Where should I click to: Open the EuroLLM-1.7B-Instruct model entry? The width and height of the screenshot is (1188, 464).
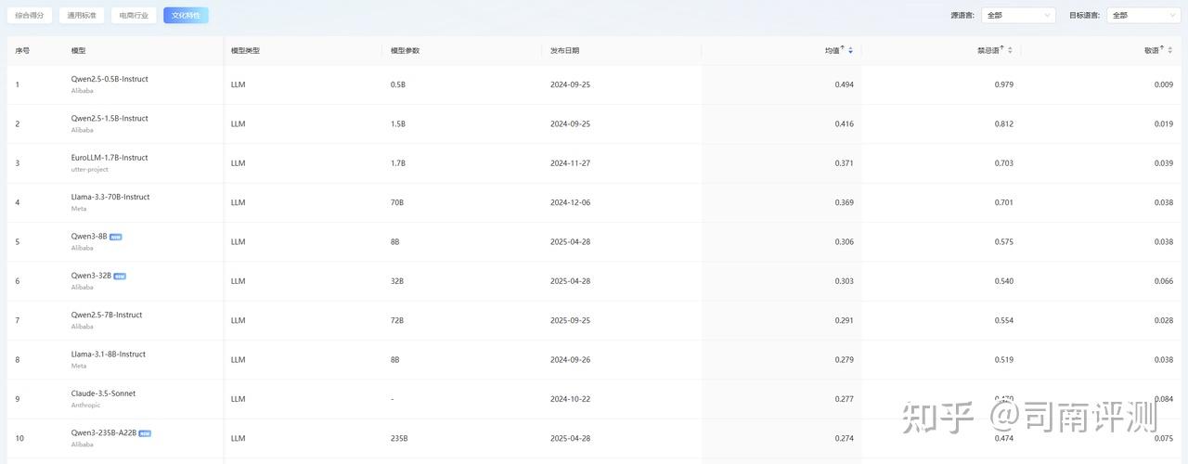[110, 158]
